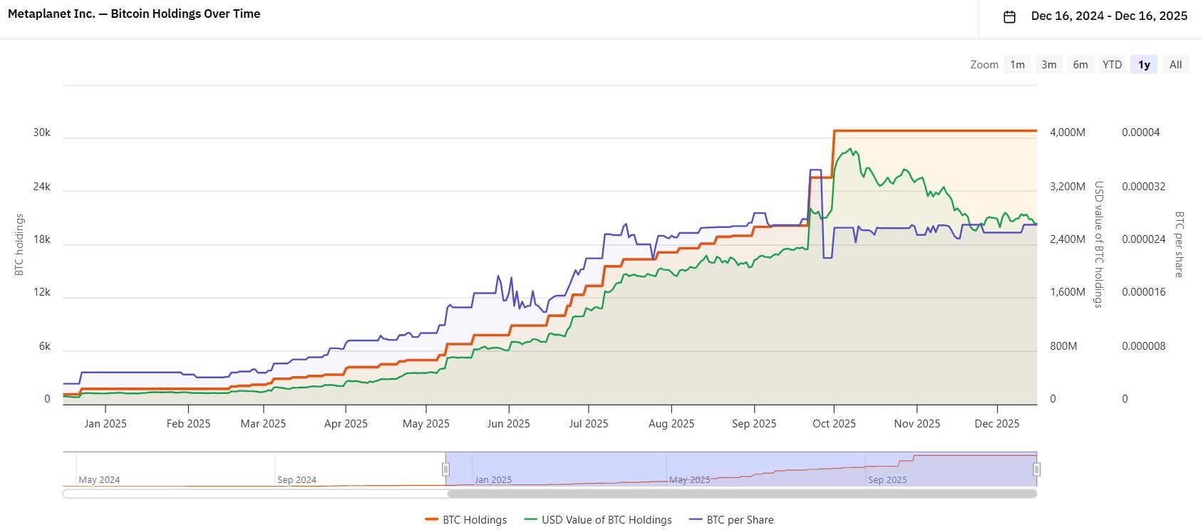Select the 6m zoom range

point(1080,65)
